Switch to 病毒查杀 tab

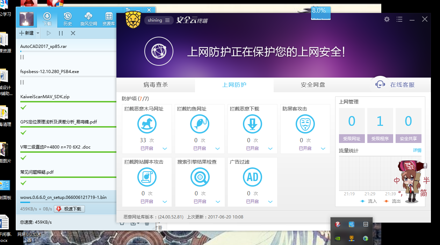tap(156, 85)
